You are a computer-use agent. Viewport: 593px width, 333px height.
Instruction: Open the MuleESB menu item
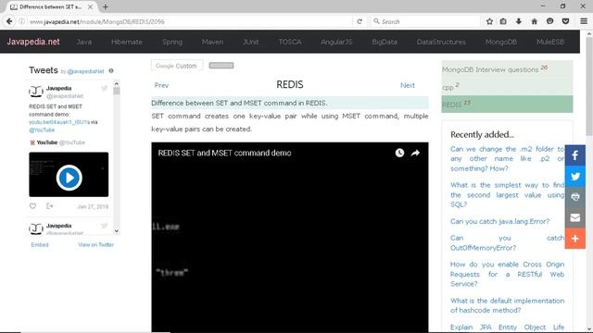[x=550, y=42]
